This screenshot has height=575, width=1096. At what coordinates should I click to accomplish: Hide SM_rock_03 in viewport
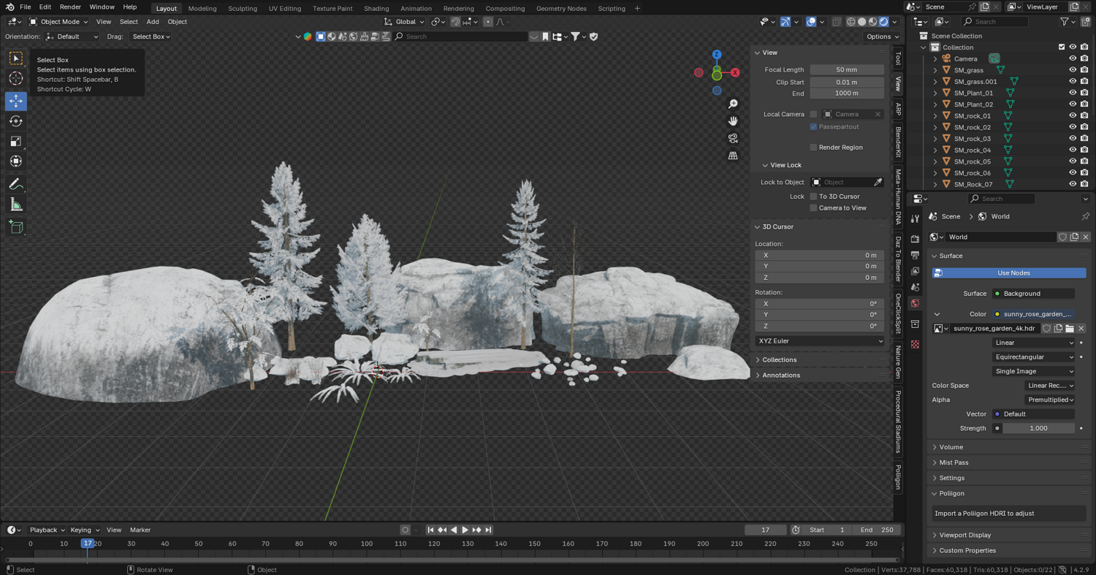coord(1073,139)
